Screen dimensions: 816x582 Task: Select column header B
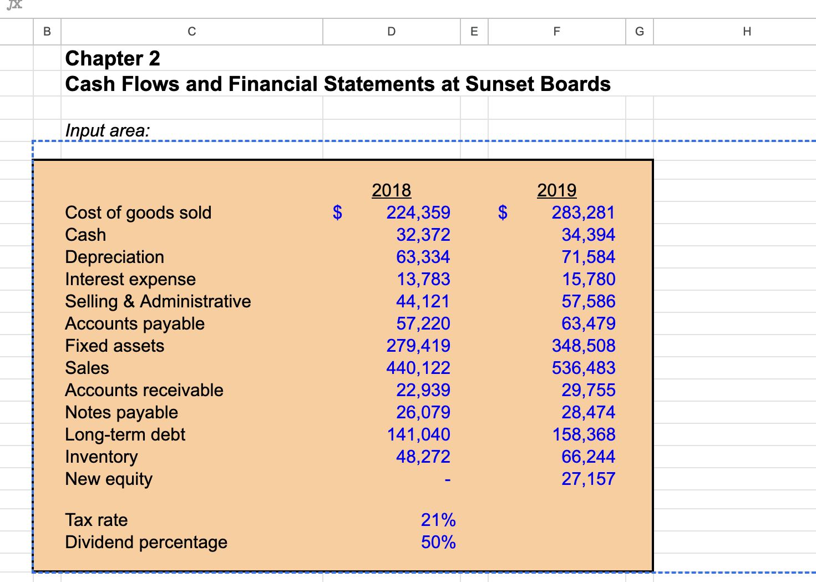pyautogui.click(x=47, y=32)
